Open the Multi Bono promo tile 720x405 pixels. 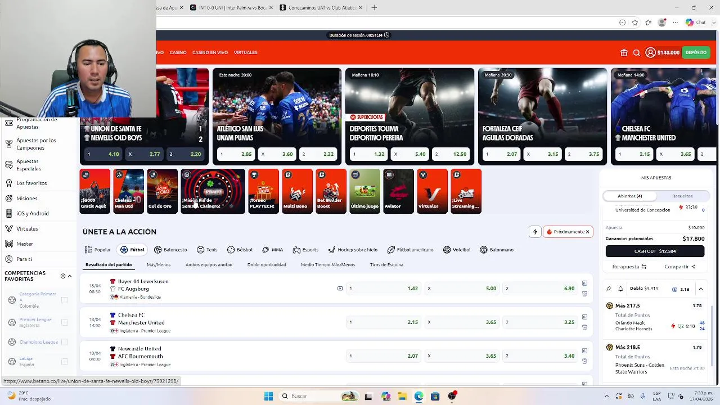[x=297, y=191]
